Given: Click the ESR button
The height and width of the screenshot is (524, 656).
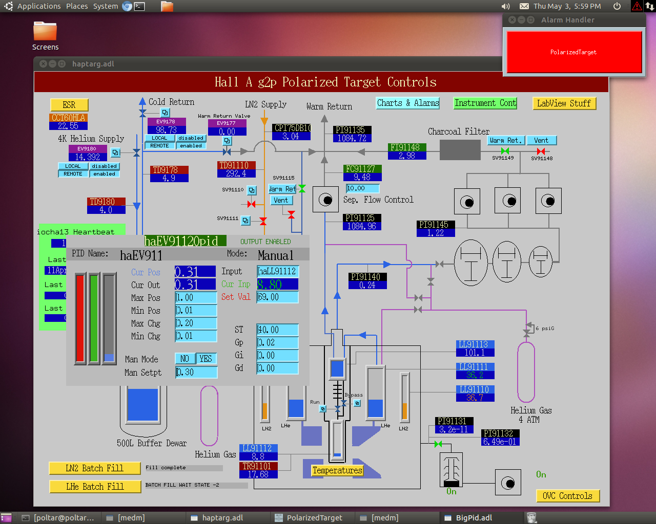Looking at the screenshot, I should point(69,105).
